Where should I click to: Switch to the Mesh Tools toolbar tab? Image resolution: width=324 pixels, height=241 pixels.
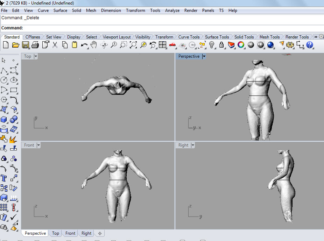(x=269, y=37)
